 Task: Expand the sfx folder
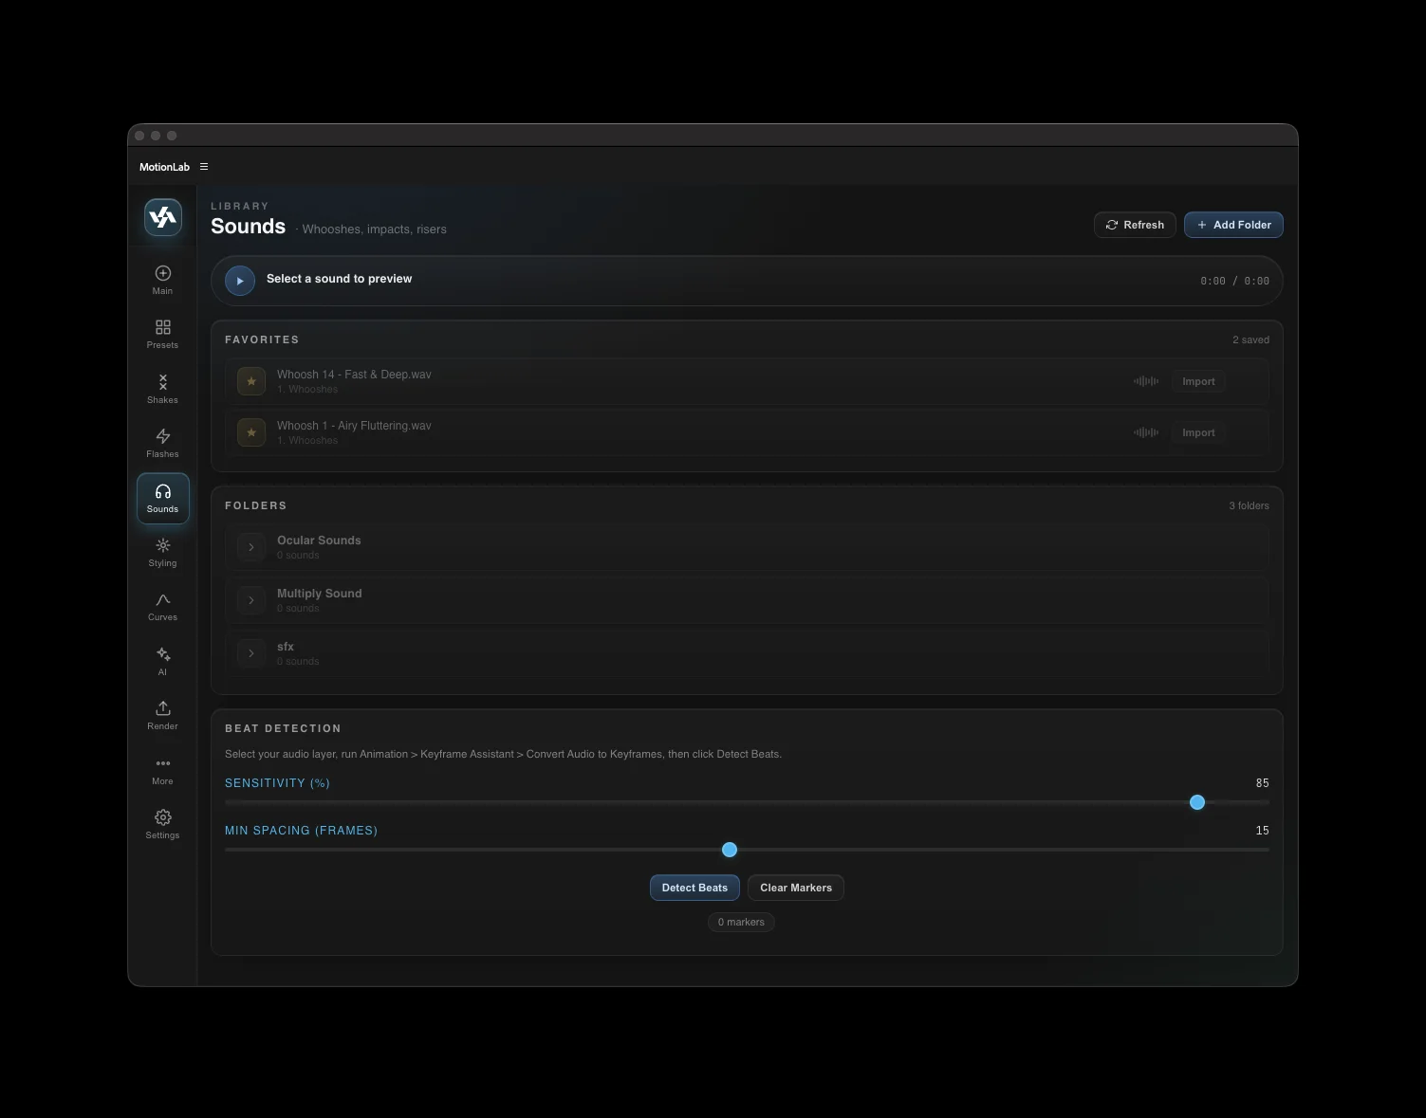click(x=251, y=653)
